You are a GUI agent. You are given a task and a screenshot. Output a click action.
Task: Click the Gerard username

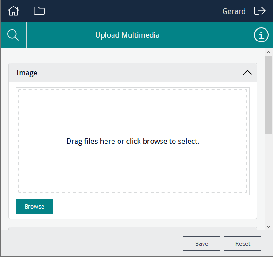(x=234, y=11)
